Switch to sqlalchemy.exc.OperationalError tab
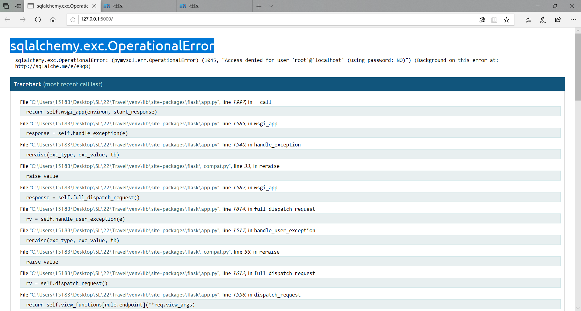581x311 pixels. click(62, 6)
